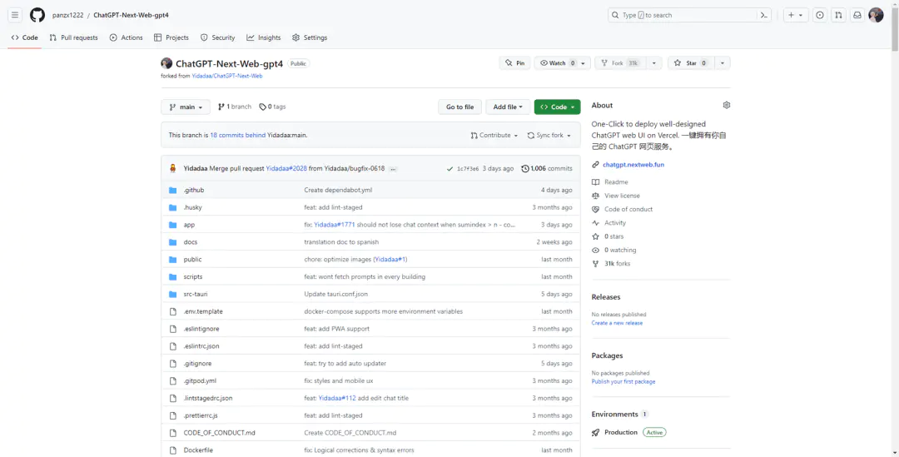Screen dimensions: 899x457
Task: Open the Actions tab
Action: click(127, 37)
